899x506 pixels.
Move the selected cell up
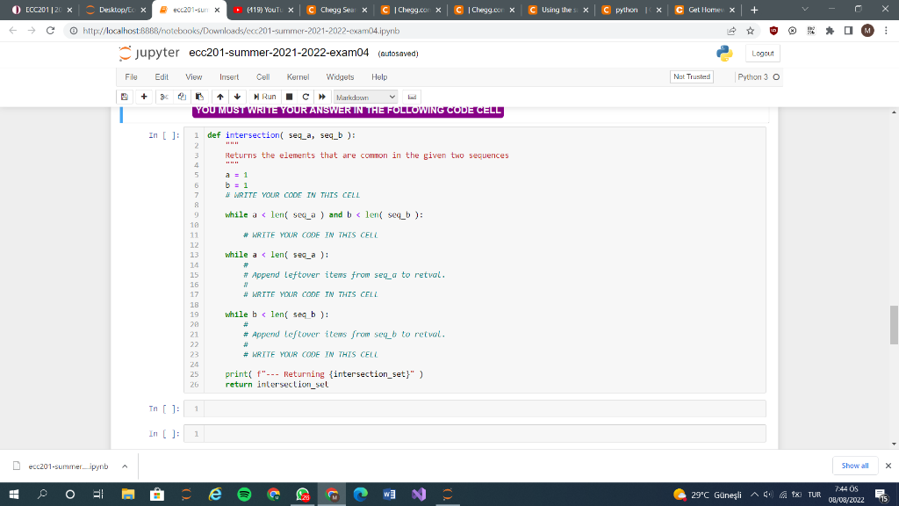click(x=220, y=97)
